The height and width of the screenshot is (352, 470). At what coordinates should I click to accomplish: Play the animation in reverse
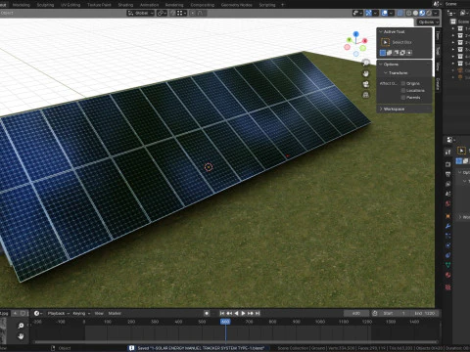[236, 313]
